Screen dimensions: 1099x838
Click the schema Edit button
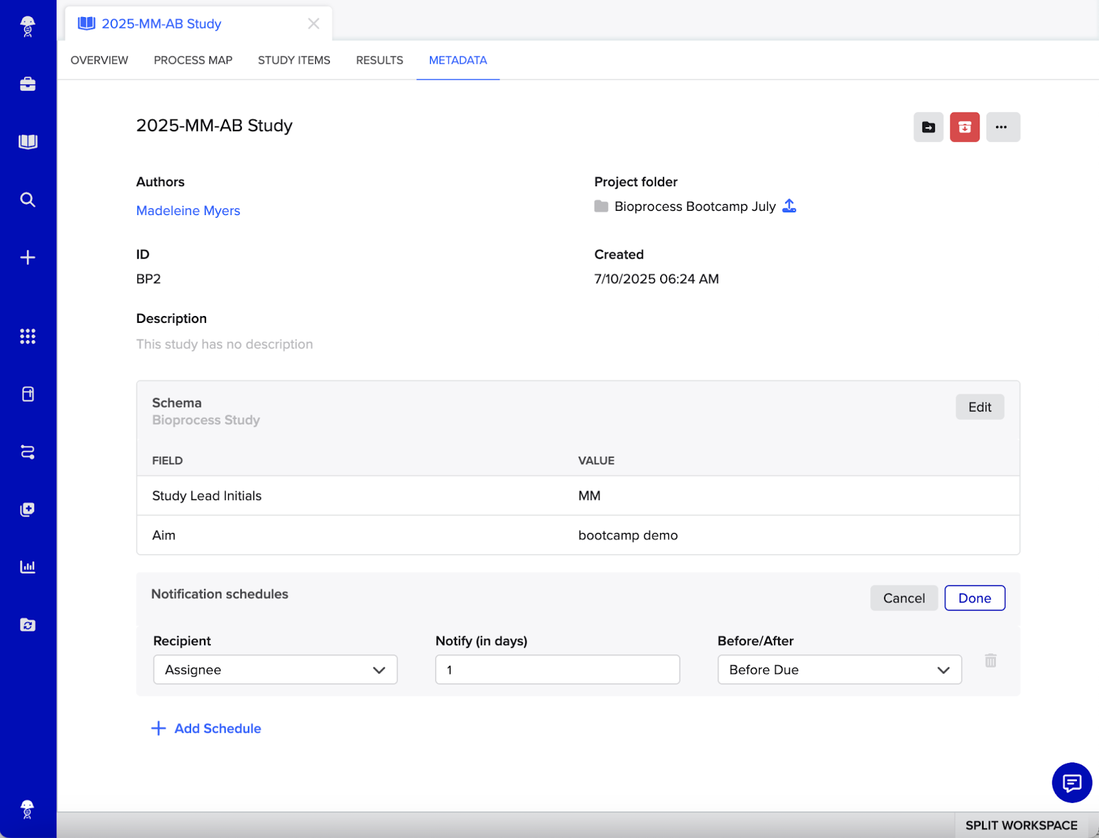coord(979,407)
